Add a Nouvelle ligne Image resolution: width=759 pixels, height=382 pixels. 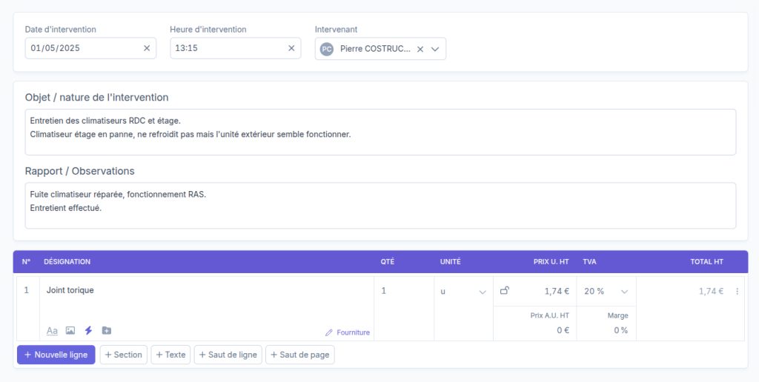tap(56, 355)
